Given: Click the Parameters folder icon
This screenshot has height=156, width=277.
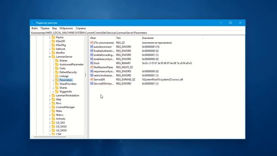Looking at the screenshot, I should (x=57, y=80).
